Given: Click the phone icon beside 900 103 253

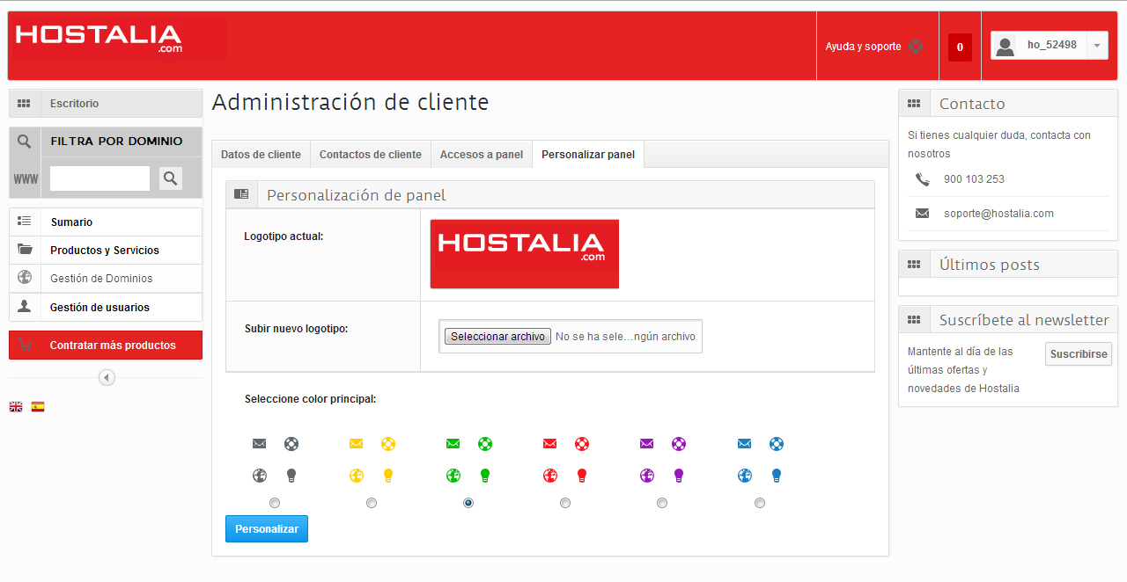Looking at the screenshot, I should pyautogui.click(x=922, y=179).
